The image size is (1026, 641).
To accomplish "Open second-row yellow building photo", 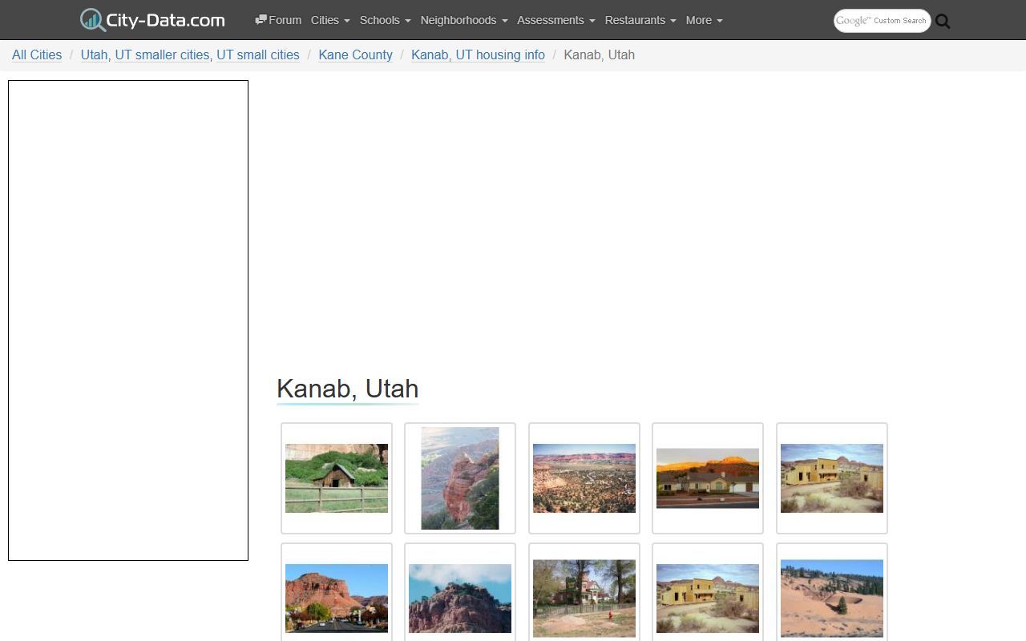I will pos(708,598).
